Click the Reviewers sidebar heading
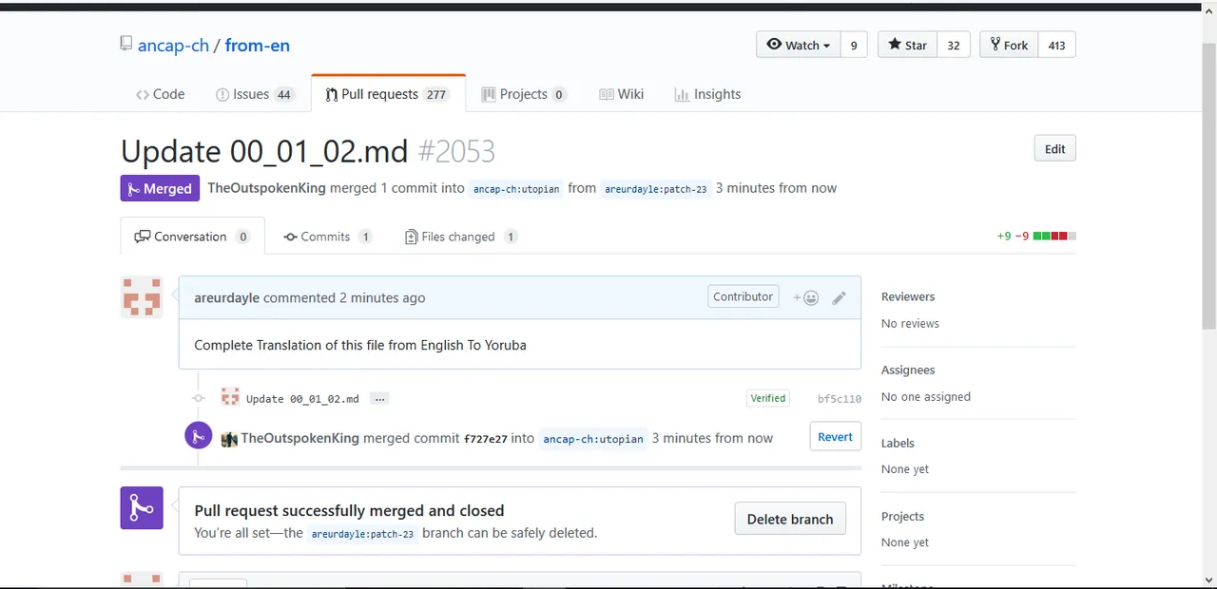 point(908,296)
